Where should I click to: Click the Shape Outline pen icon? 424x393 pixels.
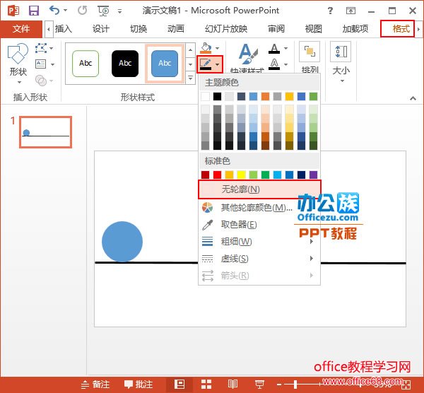tap(206, 64)
